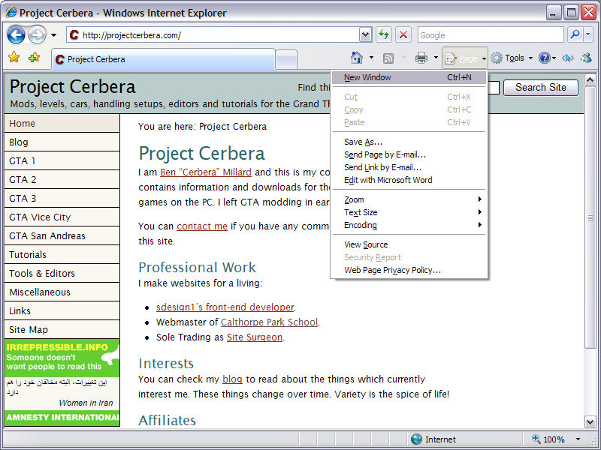Select Save As from the menu

363,142
